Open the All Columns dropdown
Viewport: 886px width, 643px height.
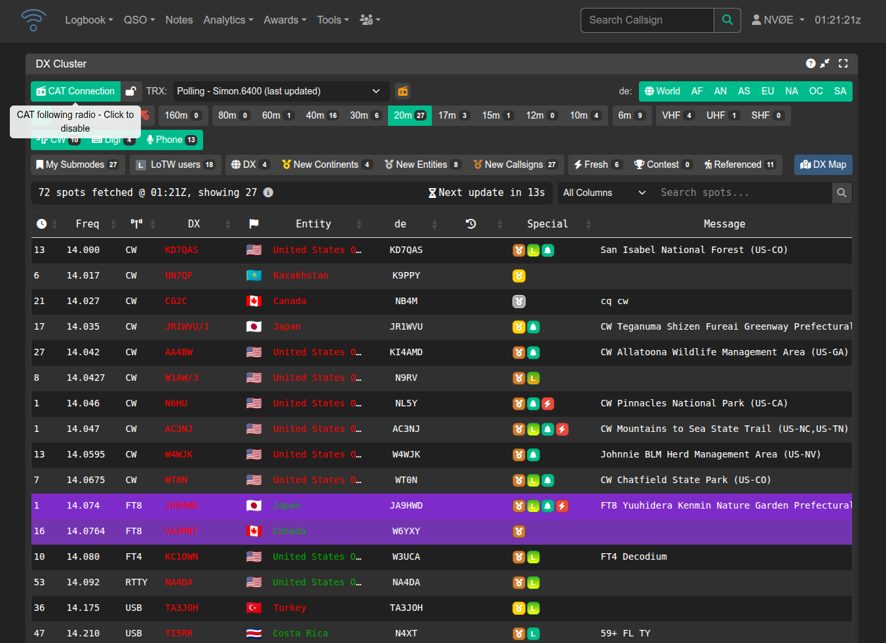(x=605, y=193)
